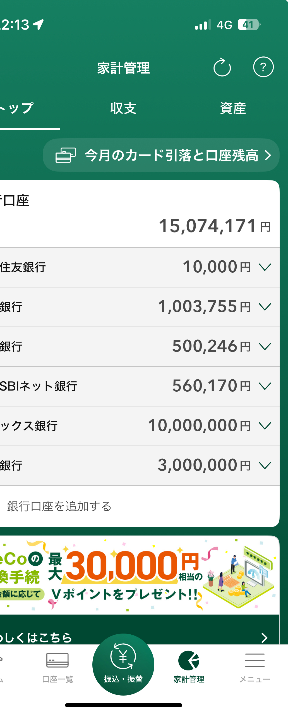Select 家計管理 icon in bottom bar
288x714 pixels.
(189, 660)
